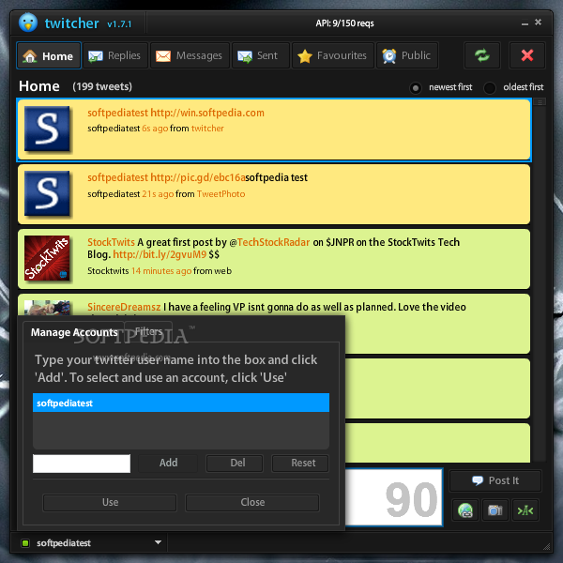Click the tweet compose text box
The image size is (563, 563).
[394, 497]
